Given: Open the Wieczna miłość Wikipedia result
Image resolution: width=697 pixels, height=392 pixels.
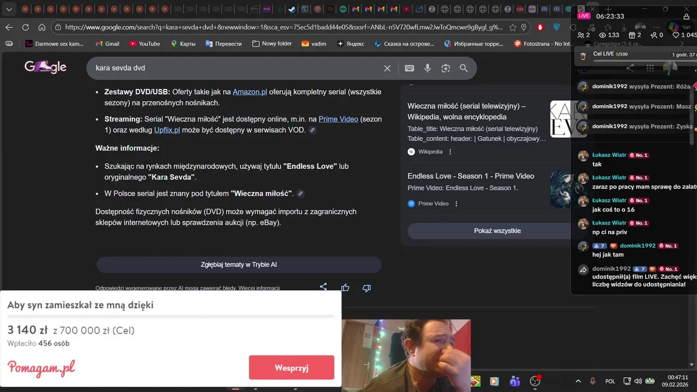Looking at the screenshot, I should click(x=466, y=112).
